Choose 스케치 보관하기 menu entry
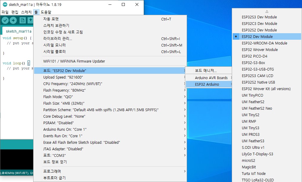The width and height of the screenshot is (302, 182). (110, 25)
